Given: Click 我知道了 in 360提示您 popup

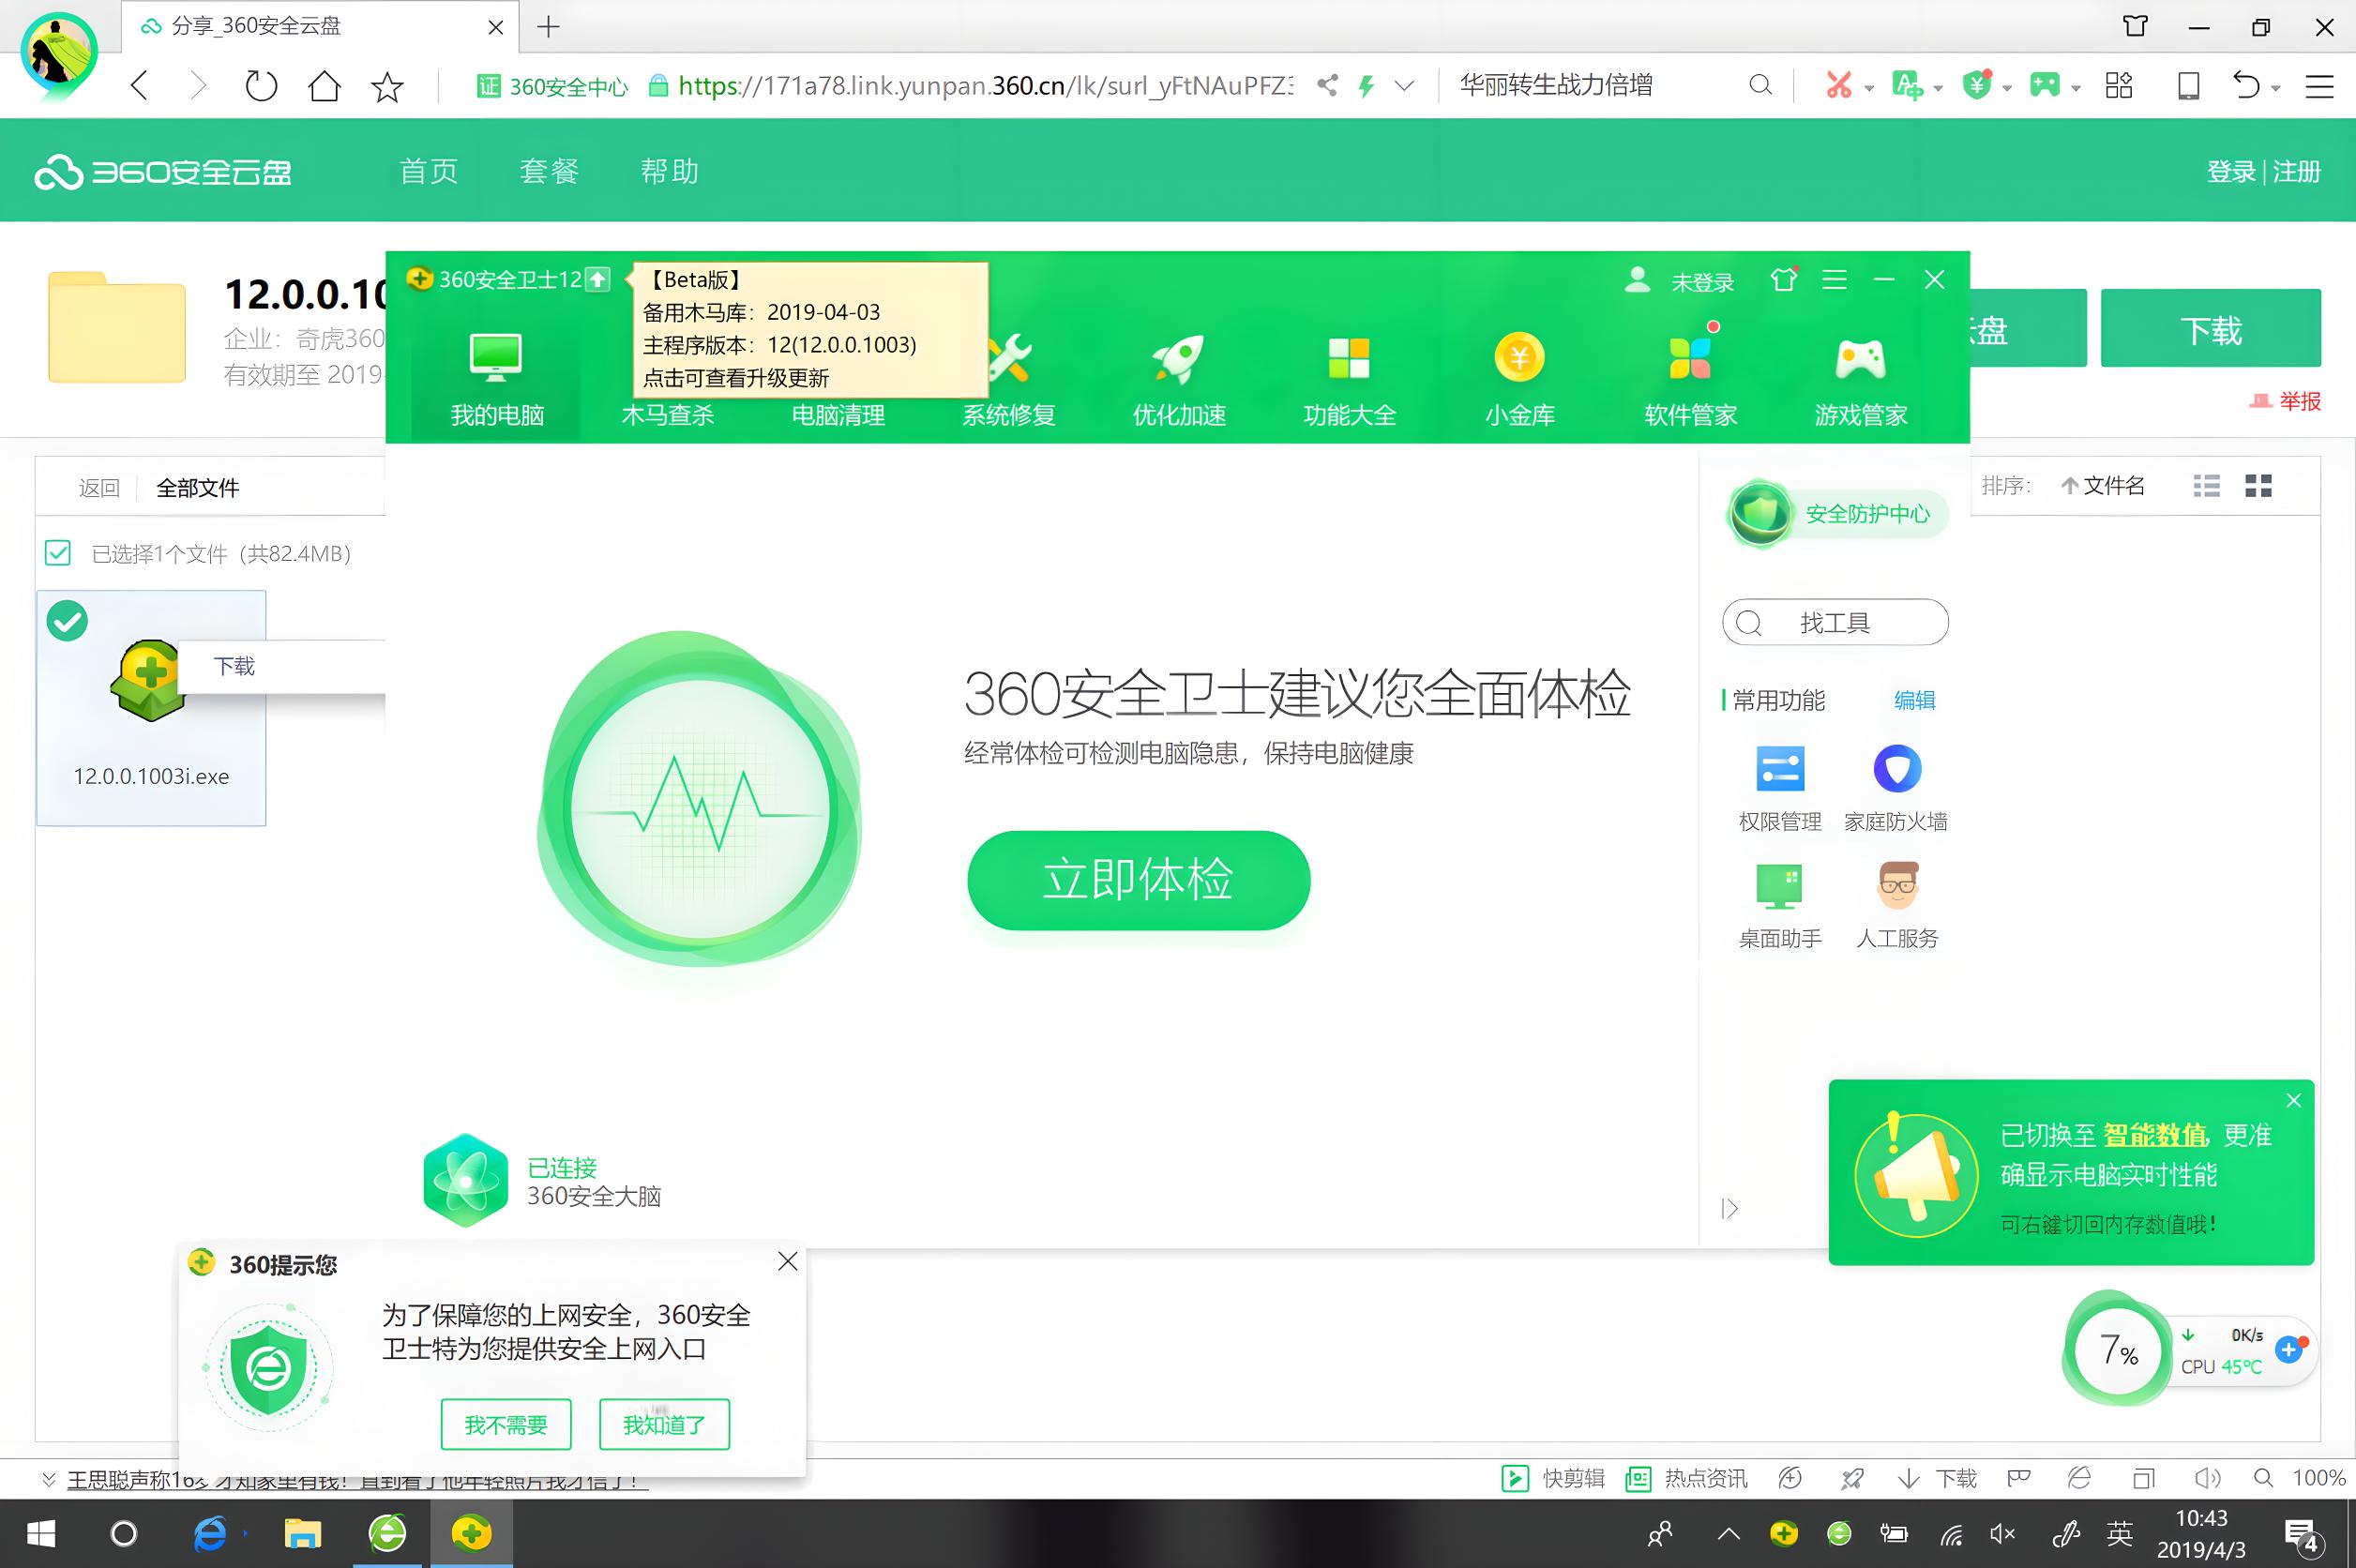Looking at the screenshot, I should (x=664, y=1424).
